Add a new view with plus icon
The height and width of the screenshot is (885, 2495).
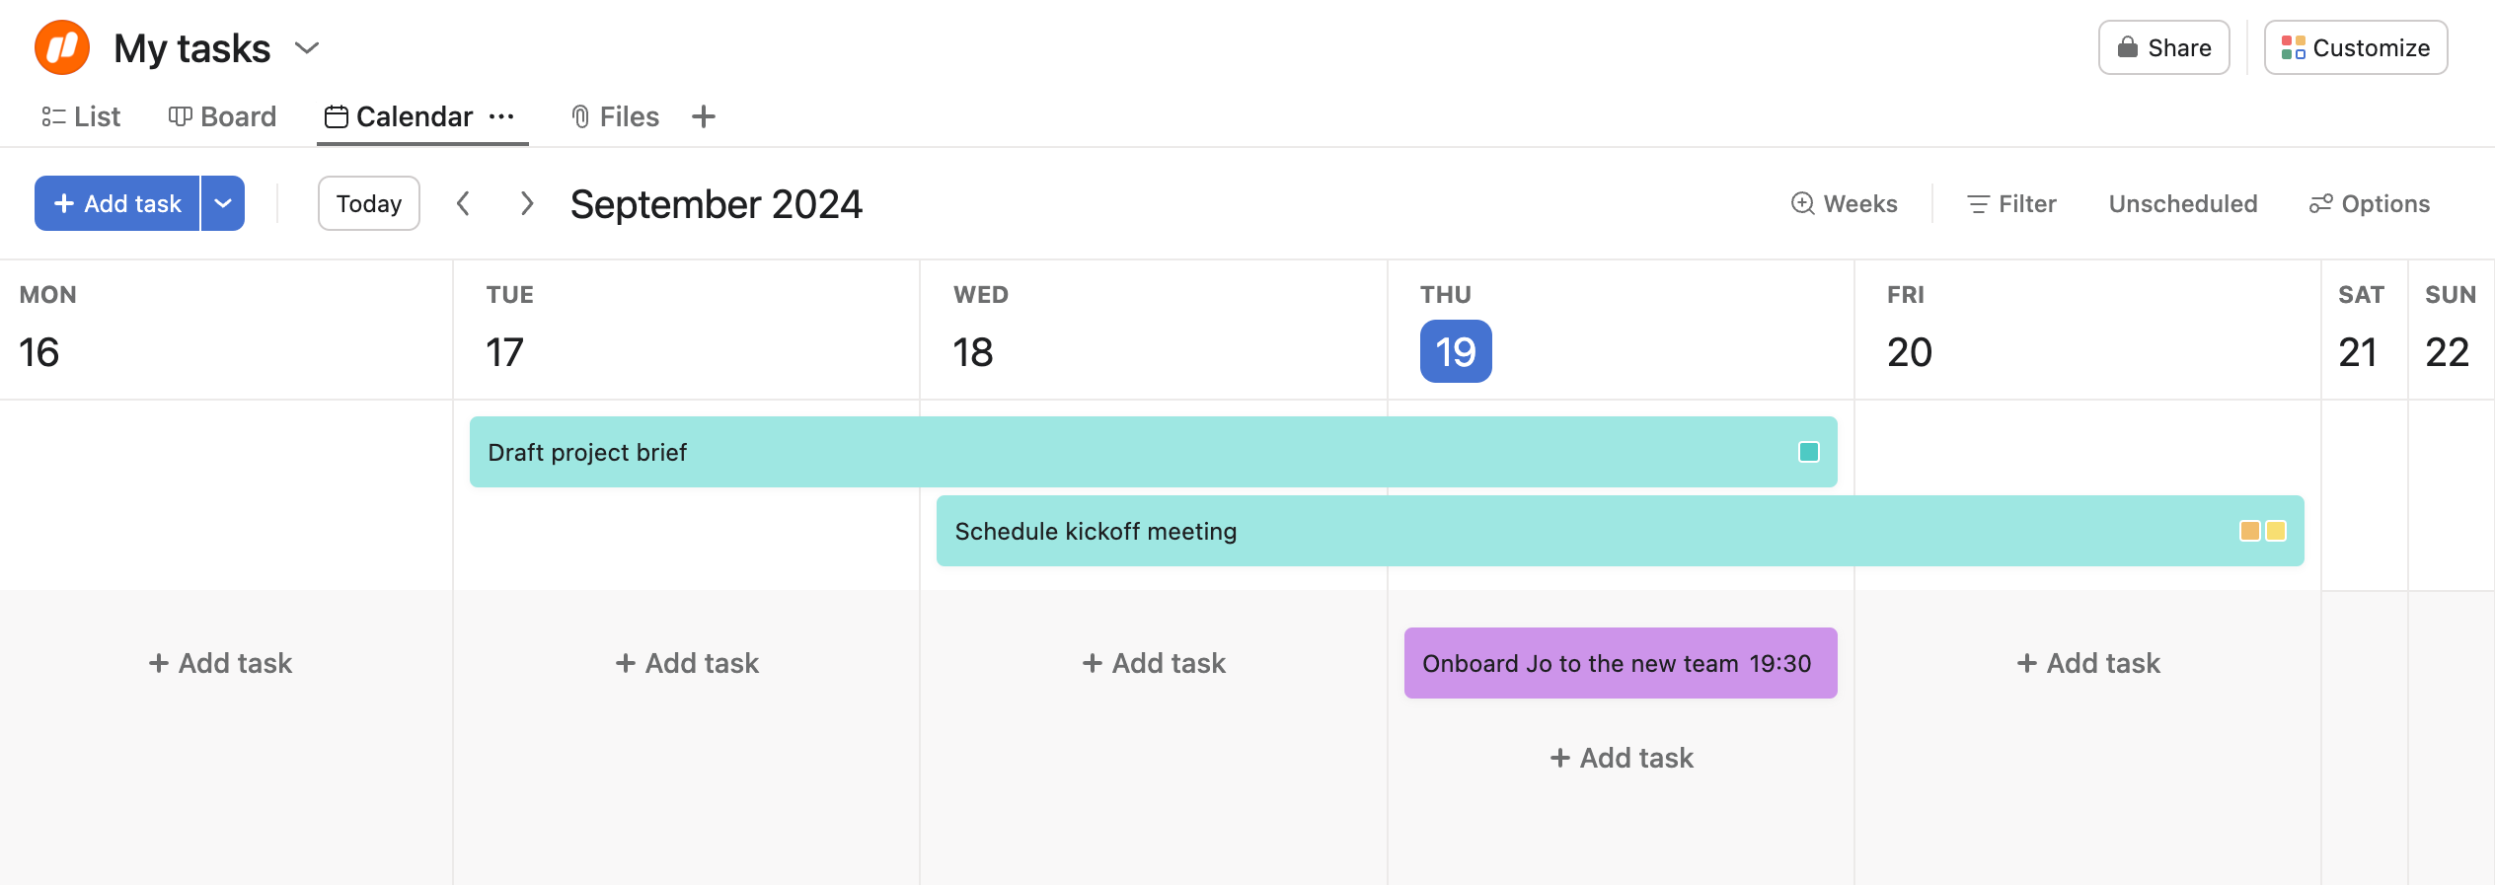point(704,116)
